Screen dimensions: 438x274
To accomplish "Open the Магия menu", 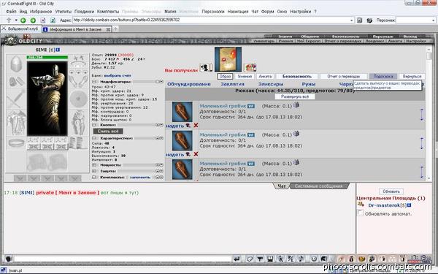I will pos(170,12).
